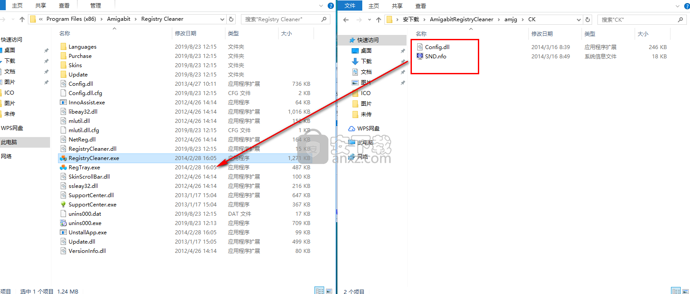Click chevron after Amigabit in left breadcrumb

[136, 19]
